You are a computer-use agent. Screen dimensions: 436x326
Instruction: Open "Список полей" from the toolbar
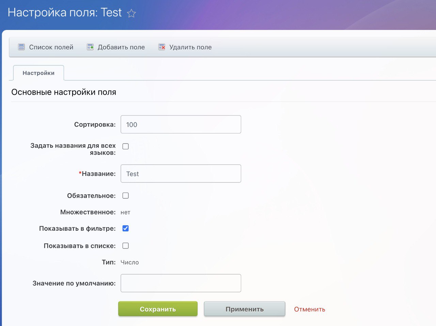pyautogui.click(x=51, y=47)
